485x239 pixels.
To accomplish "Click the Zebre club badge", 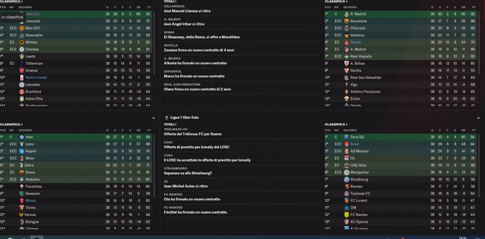I will [x=22, y=165].
